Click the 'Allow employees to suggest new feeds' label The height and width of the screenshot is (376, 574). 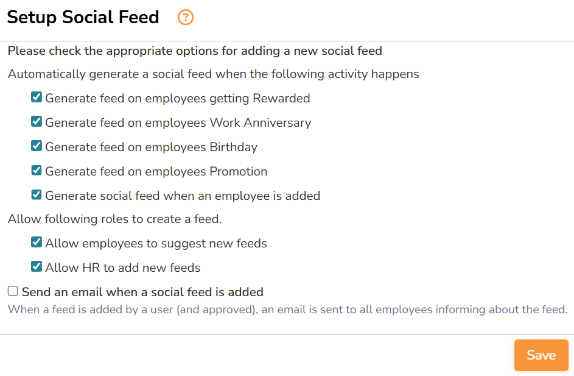156,243
